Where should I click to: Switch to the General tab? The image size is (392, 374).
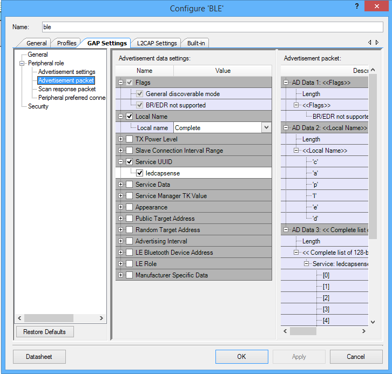(37, 43)
